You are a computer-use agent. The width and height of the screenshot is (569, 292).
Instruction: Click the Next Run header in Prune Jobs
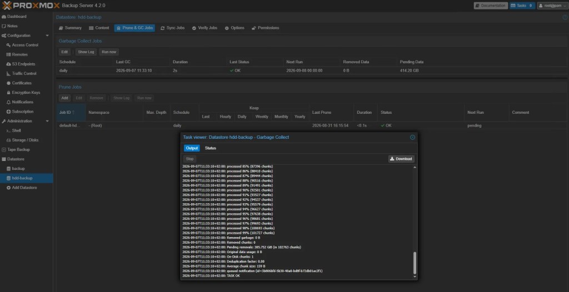click(x=486, y=113)
